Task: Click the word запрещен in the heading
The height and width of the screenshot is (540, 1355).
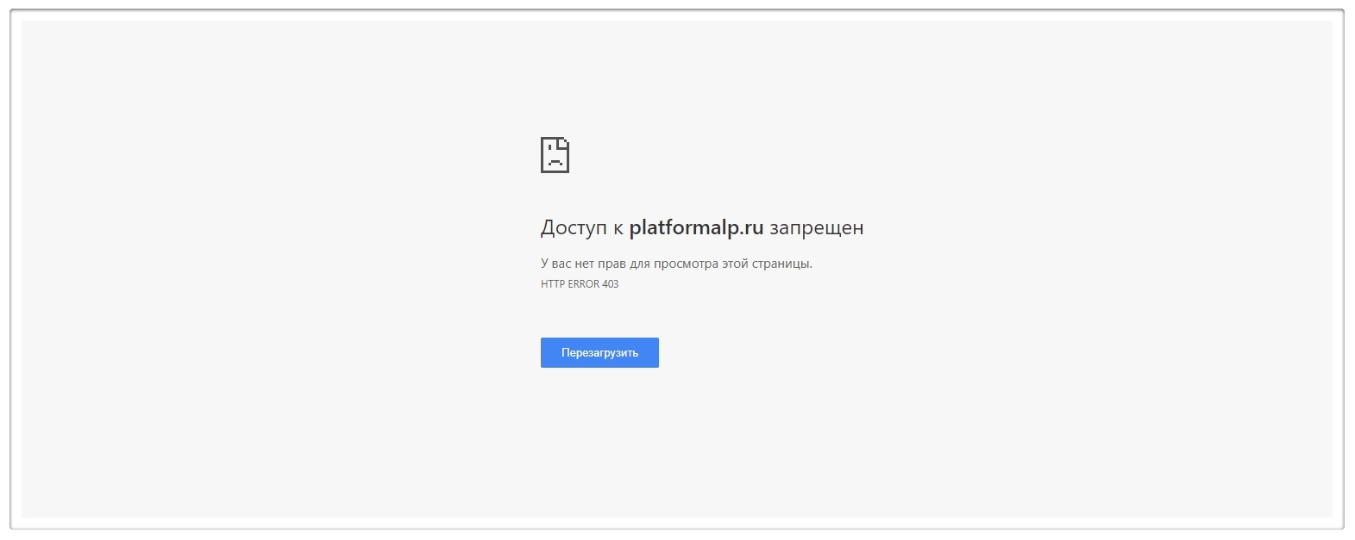Action: pos(816,227)
